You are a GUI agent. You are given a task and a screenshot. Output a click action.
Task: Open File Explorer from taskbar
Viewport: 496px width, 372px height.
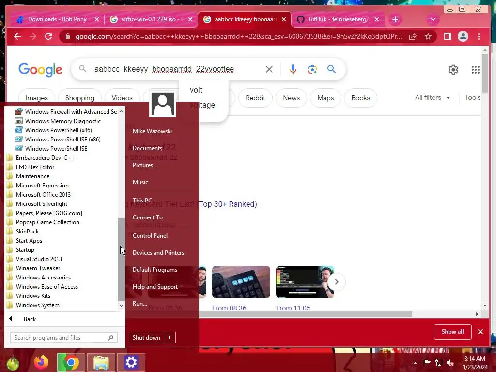(x=101, y=362)
